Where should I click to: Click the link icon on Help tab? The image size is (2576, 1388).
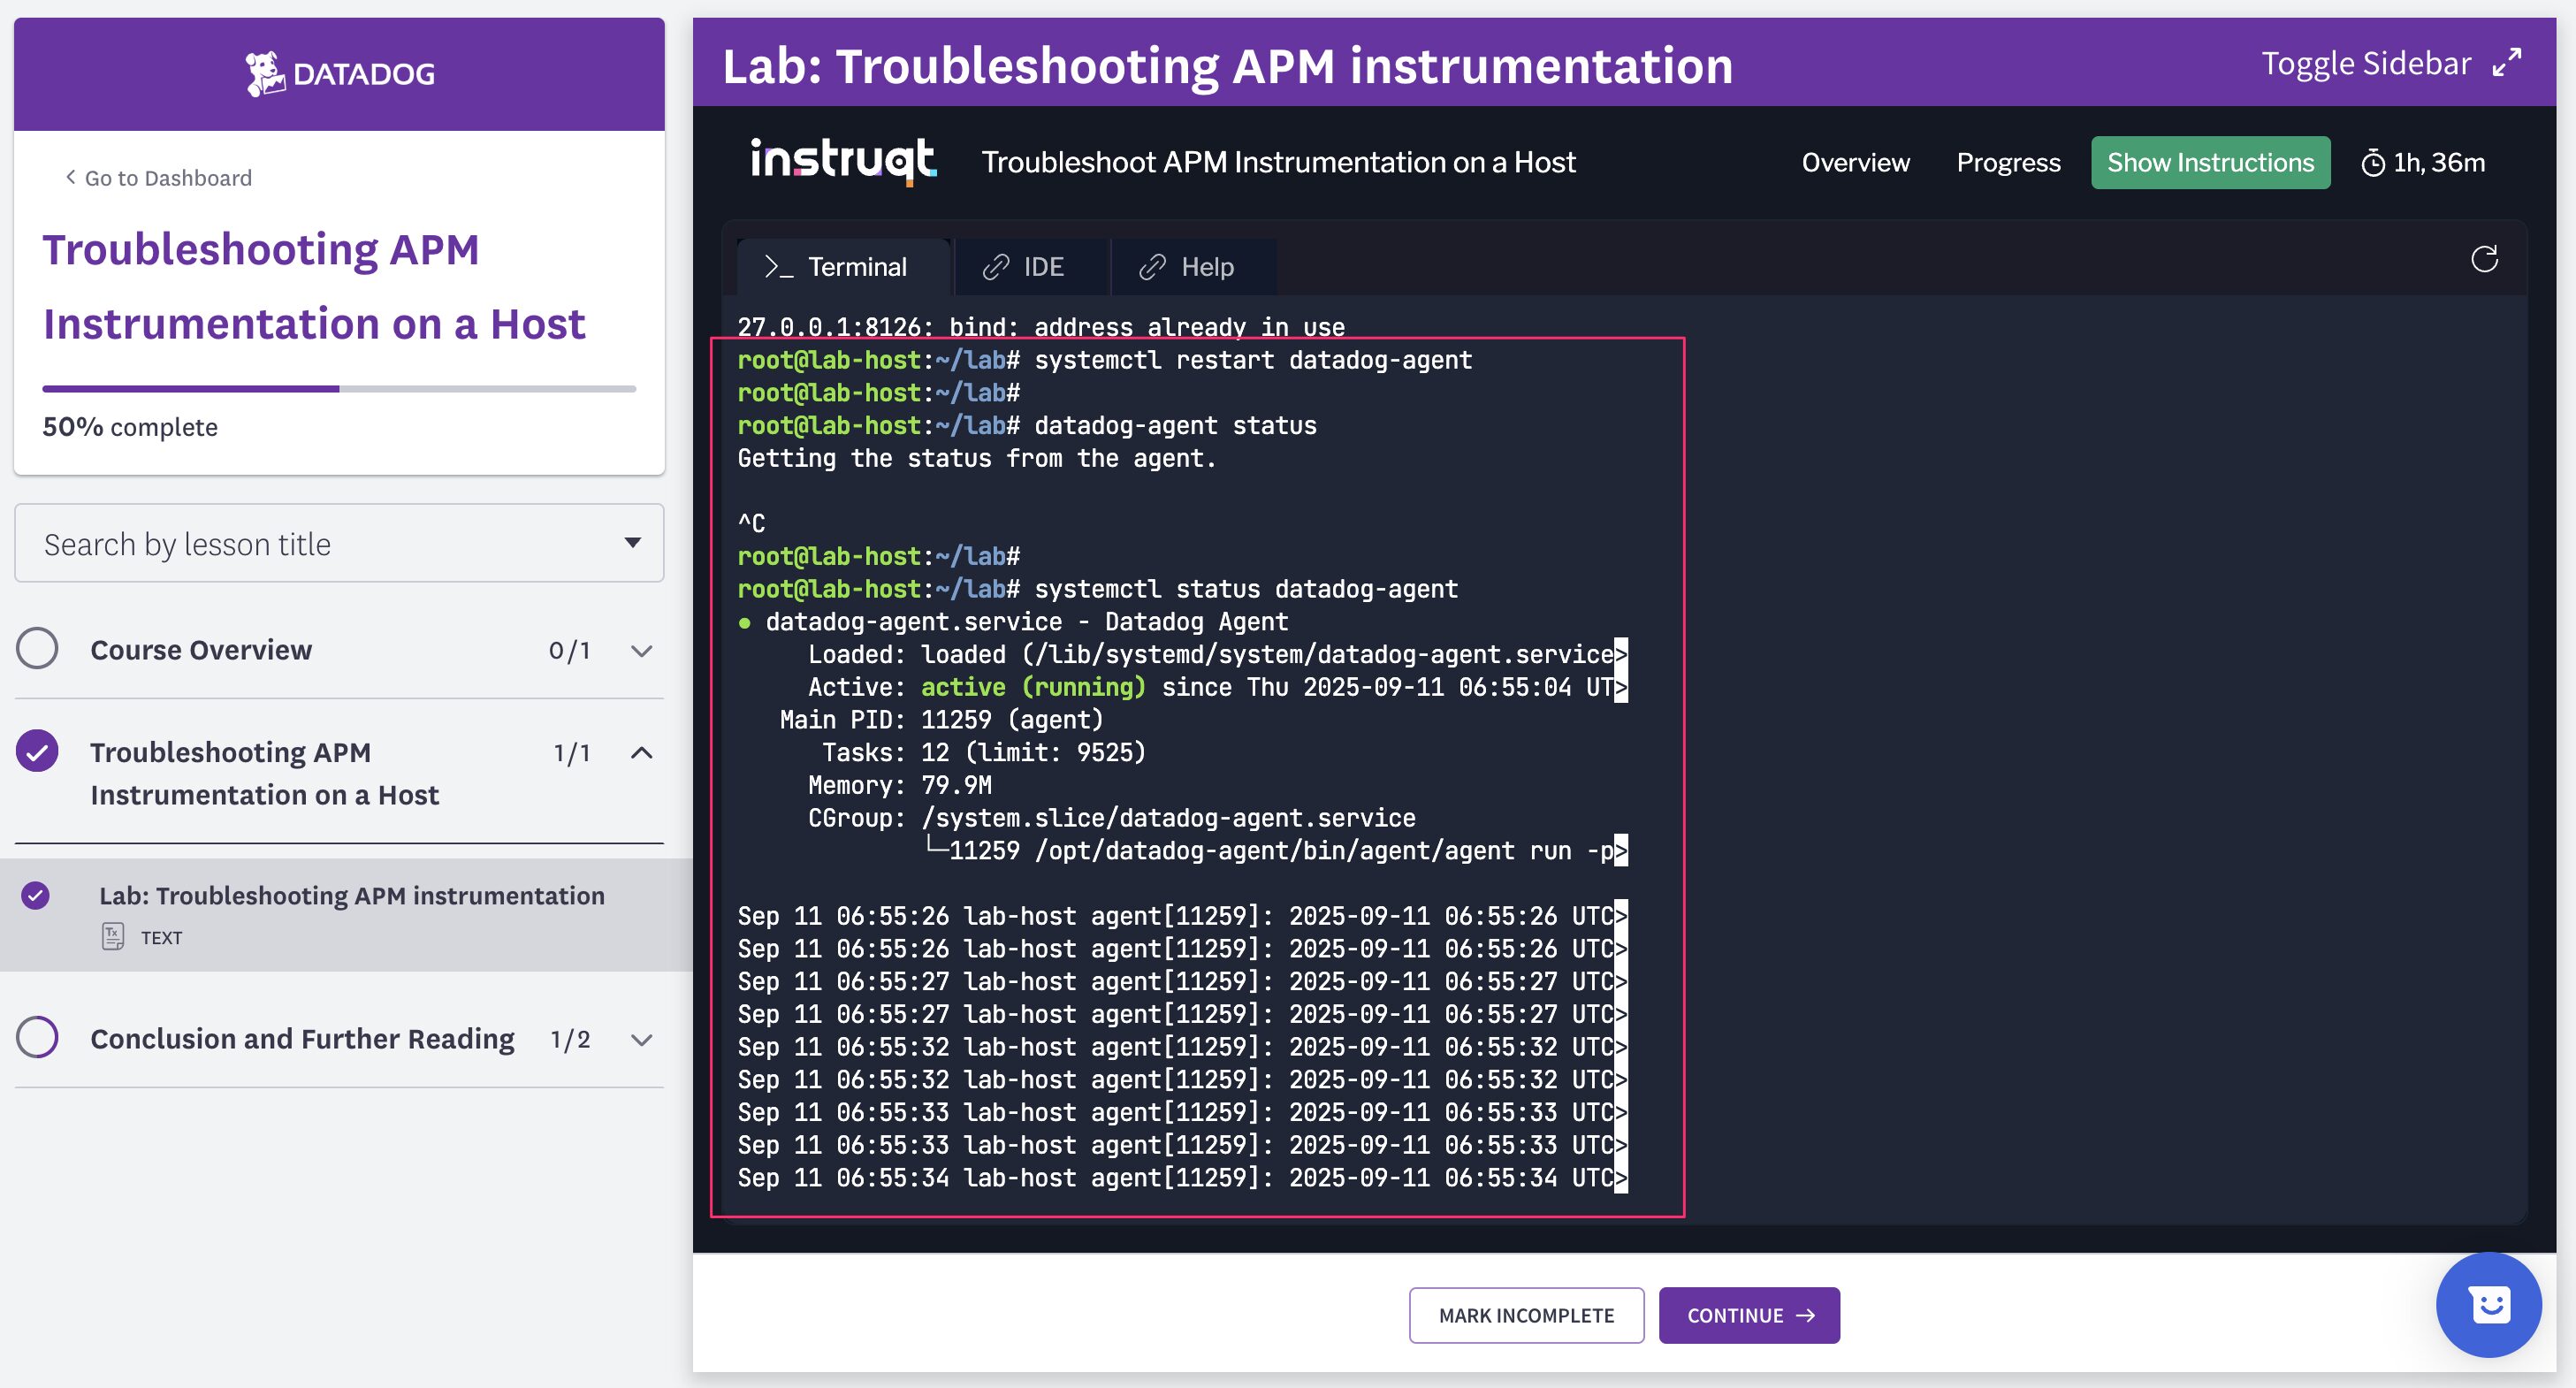coord(1152,267)
